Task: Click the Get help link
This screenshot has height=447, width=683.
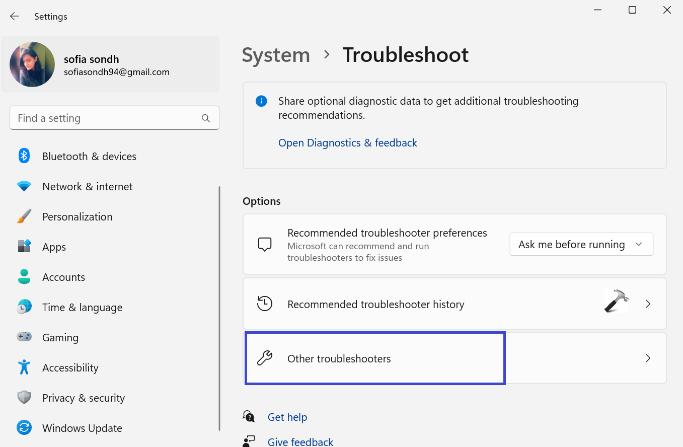Action: click(x=287, y=417)
